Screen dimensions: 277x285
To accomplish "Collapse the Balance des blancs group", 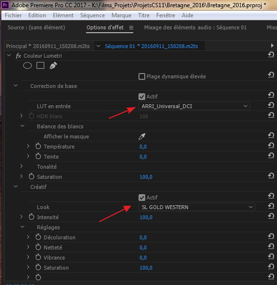I will click(23, 126).
